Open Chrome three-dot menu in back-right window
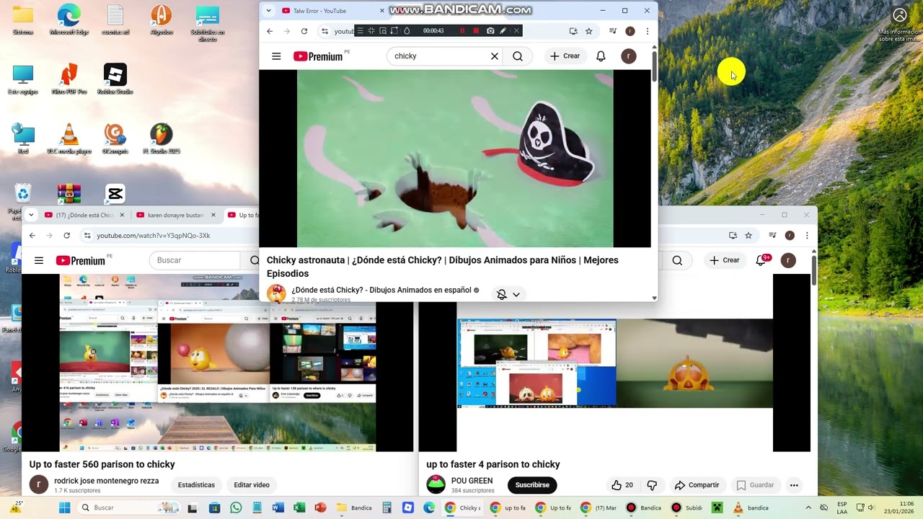 (x=807, y=236)
